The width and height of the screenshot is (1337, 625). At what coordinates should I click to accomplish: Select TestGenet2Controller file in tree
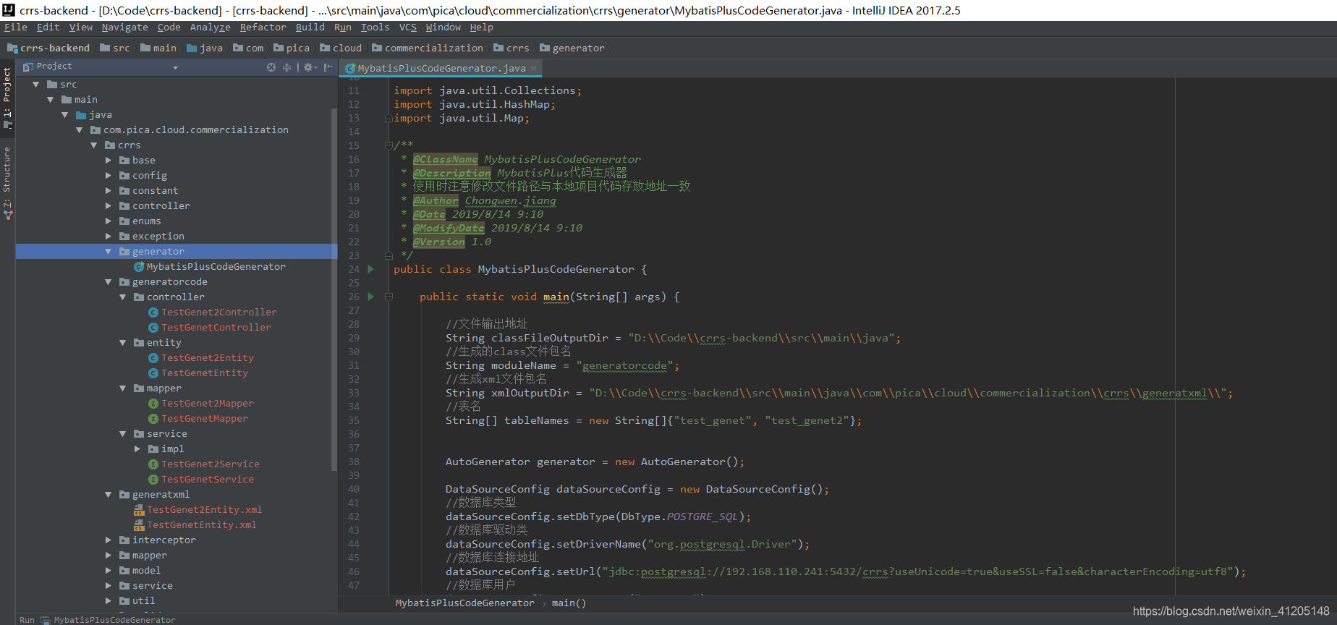(x=218, y=312)
